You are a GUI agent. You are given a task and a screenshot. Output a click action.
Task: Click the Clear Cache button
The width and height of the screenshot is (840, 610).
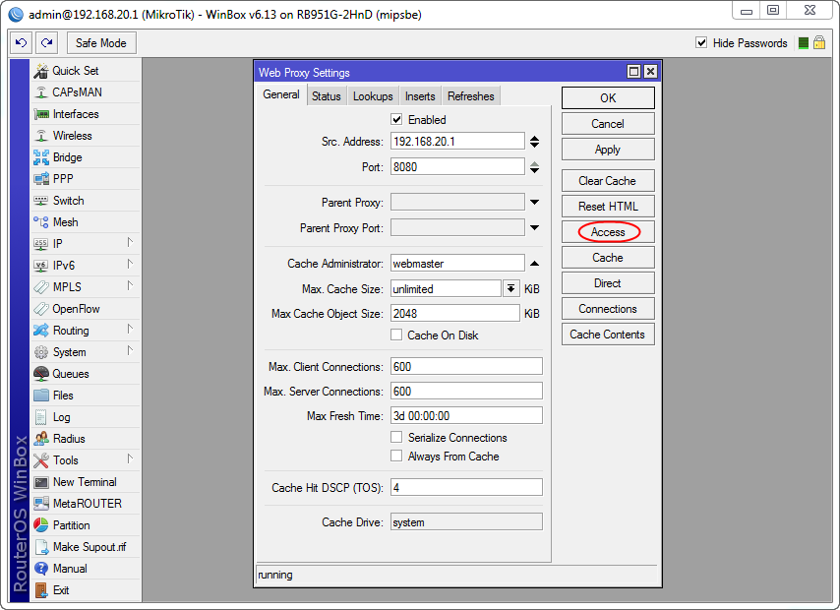click(x=608, y=181)
